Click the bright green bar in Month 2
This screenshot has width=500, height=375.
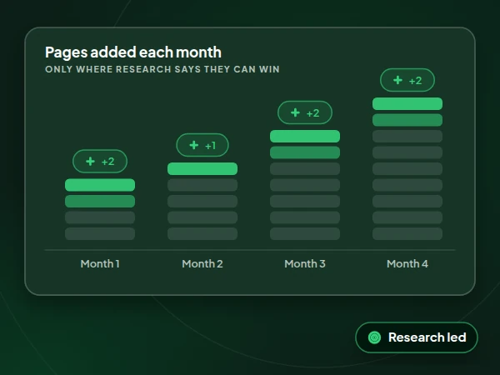pyautogui.click(x=202, y=168)
